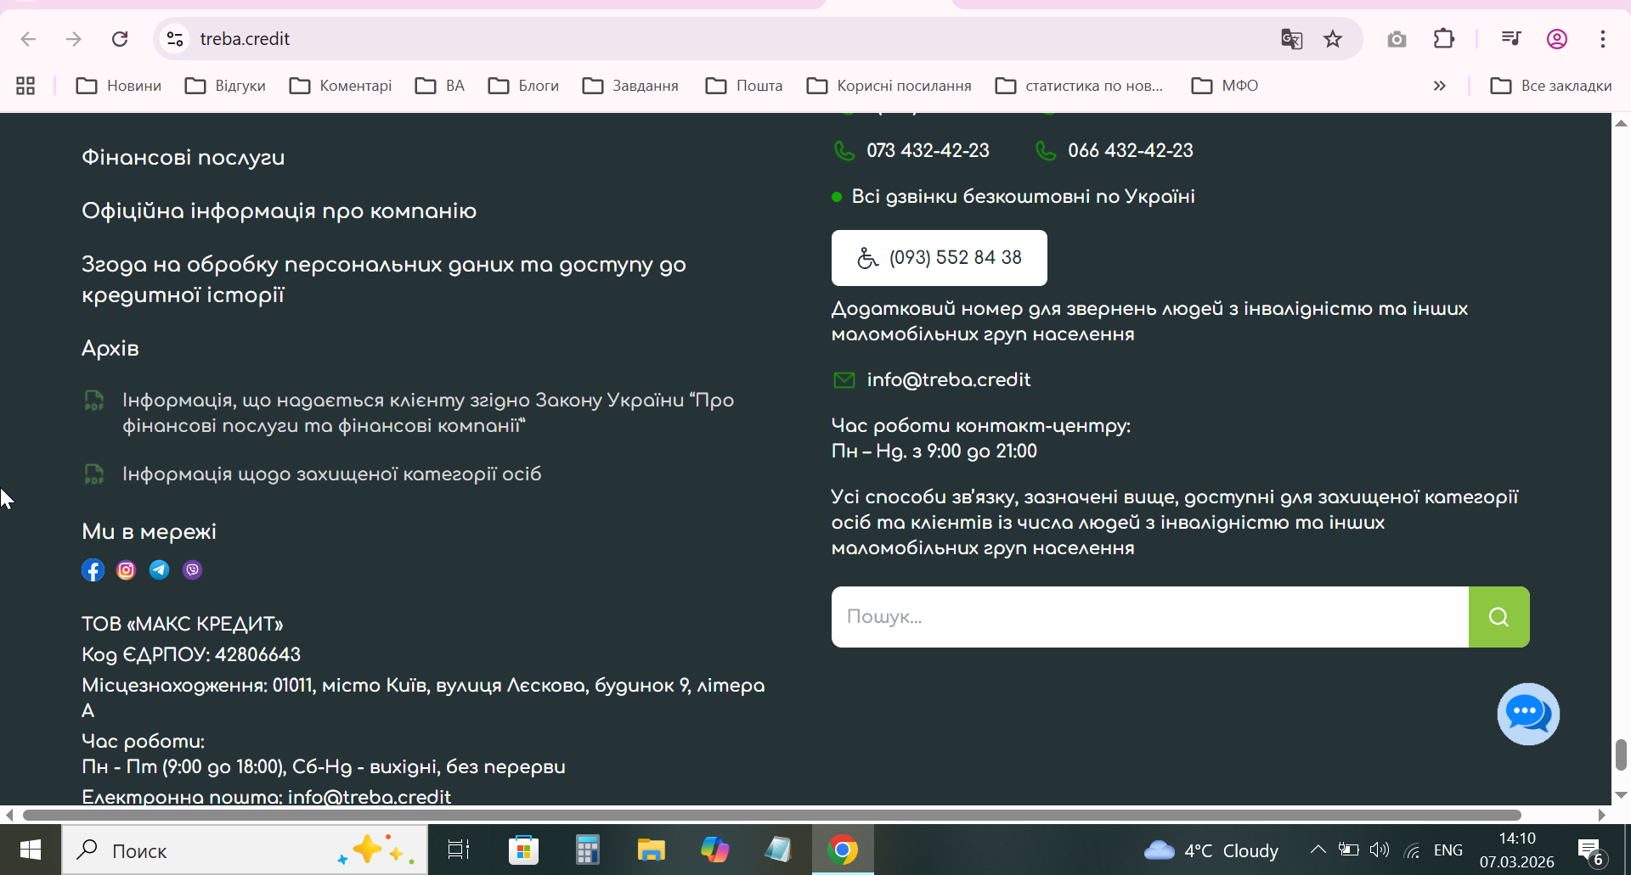Open the Коментарі bookmarks folder

point(341,86)
